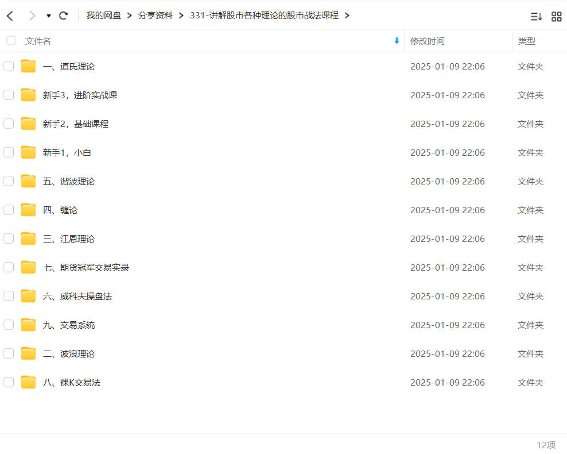
Task: Open folder name 四、缠论
Action: coord(60,210)
